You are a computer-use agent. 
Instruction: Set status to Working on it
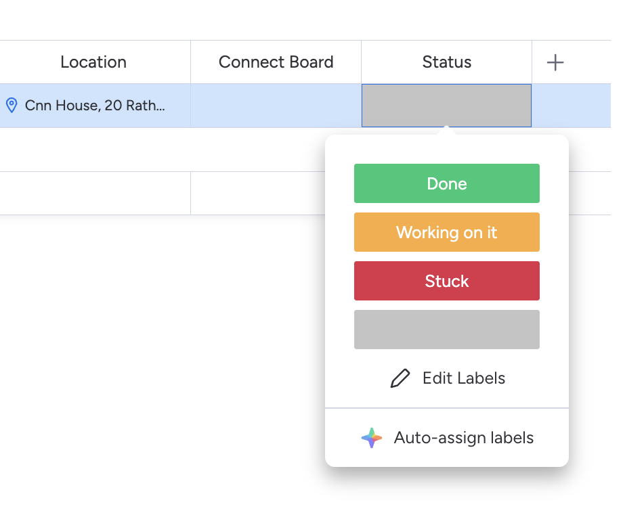click(x=446, y=232)
